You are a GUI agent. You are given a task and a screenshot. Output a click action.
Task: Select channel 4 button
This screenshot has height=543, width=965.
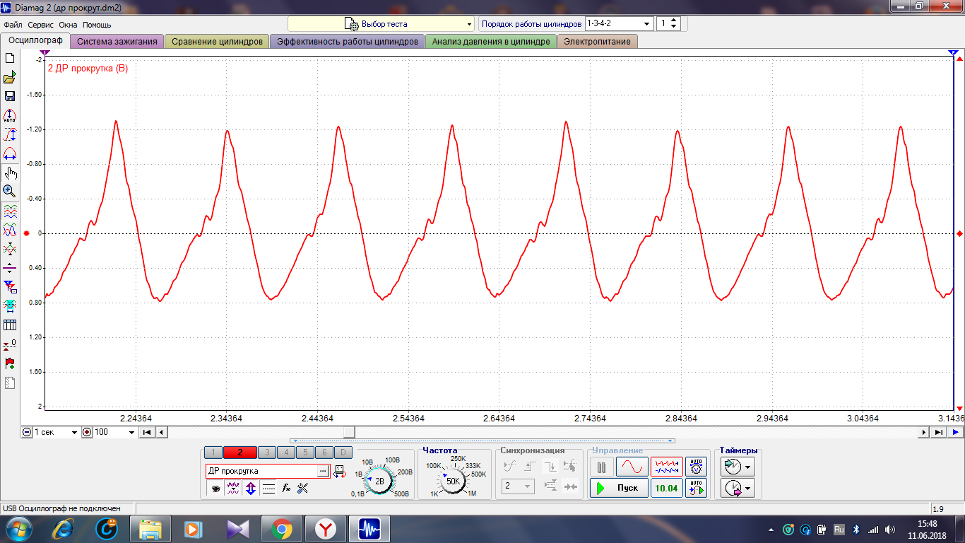(x=286, y=452)
